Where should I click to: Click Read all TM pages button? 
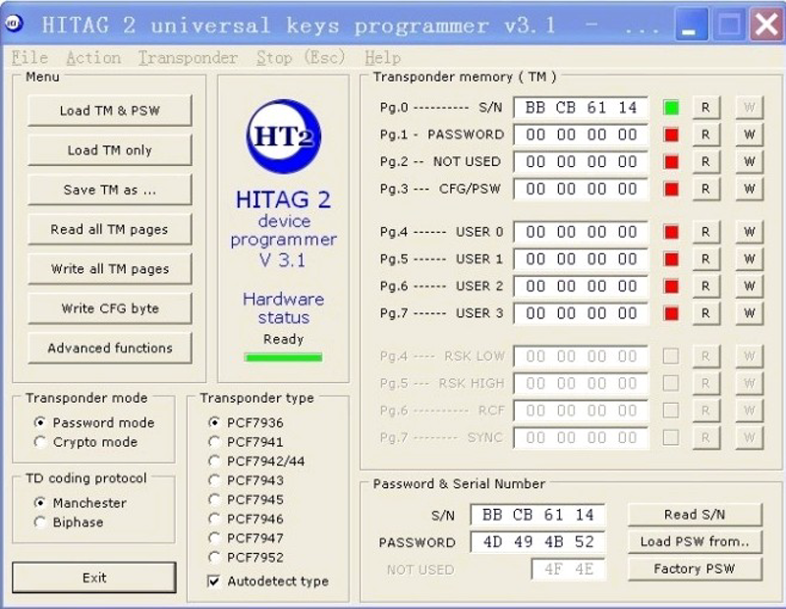tap(110, 229)
